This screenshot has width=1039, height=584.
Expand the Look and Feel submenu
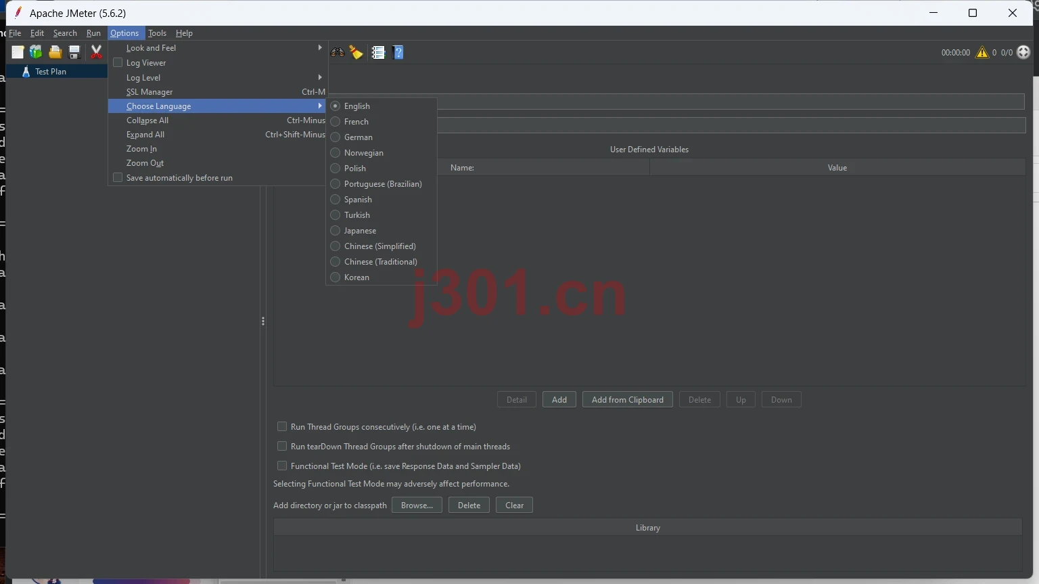click(x=217, y=48)
